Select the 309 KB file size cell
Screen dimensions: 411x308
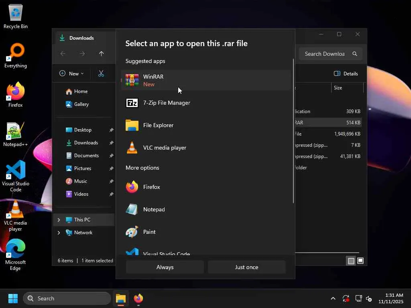[x=353, y=111]
